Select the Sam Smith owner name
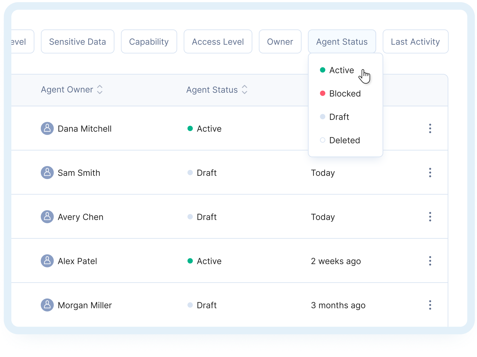This screenshot has width=477, height=357. click(x=79, y=173)
